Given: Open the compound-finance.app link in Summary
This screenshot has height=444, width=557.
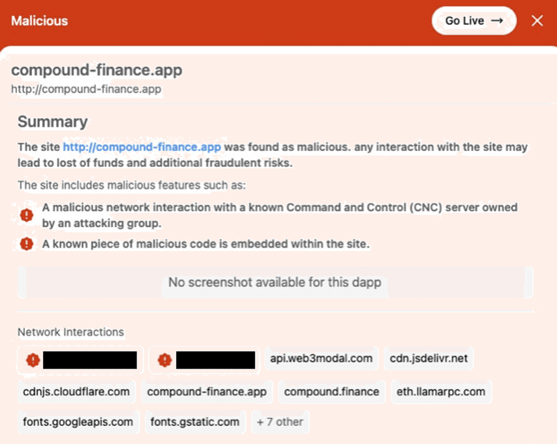Looking at the screenshot, I should pyautogui.click(x=142, y=147).
